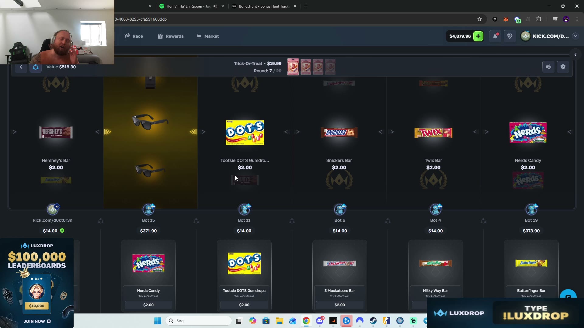Open the Rewards page
Viewport: 584px width, 328px height.
pyautogui.click(x=171, y=36)
